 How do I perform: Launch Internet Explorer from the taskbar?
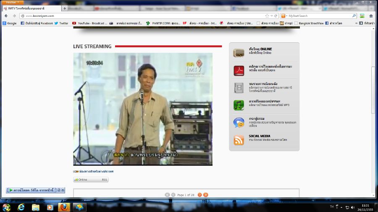coord(21,207)
